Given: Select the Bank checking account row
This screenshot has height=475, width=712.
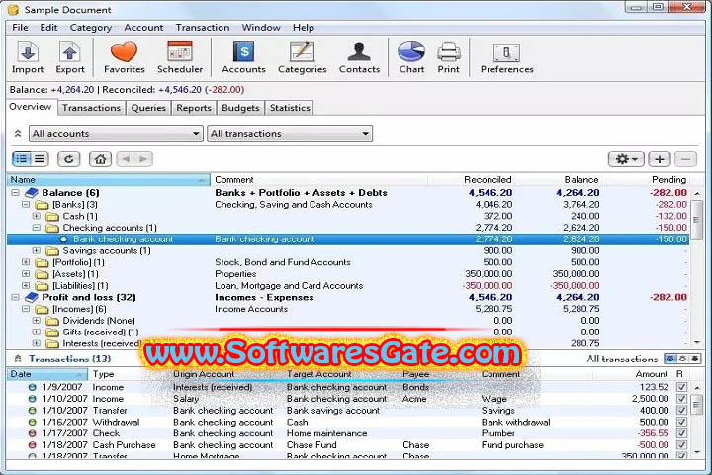Looking at the screenshot, I should coord(348,239).
